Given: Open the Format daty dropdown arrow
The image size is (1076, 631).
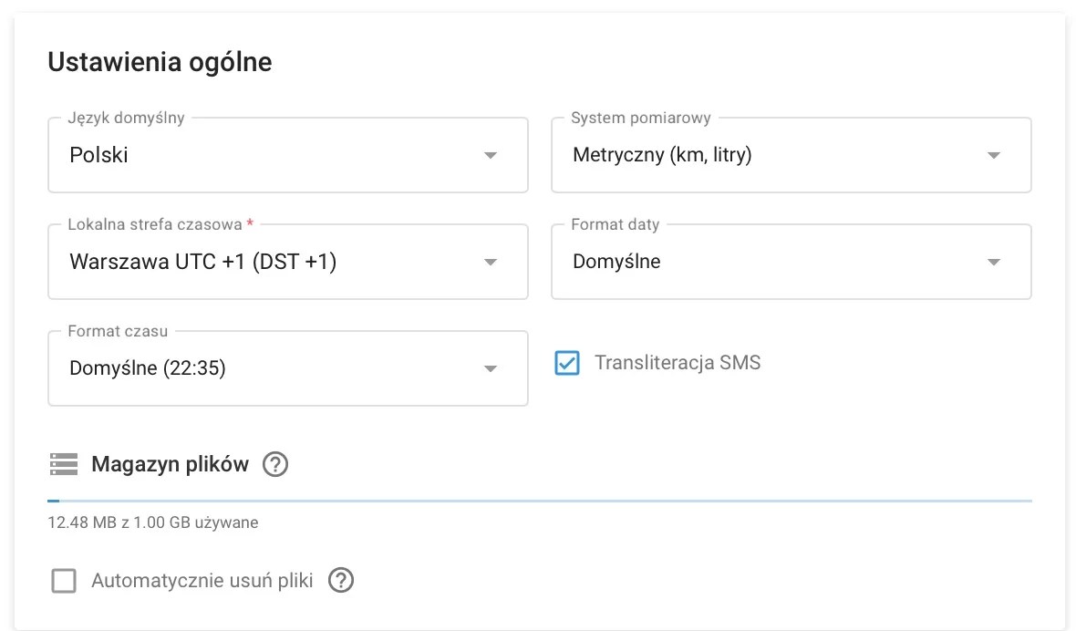Looking at the screenshot, I should [x=994, y=263].
